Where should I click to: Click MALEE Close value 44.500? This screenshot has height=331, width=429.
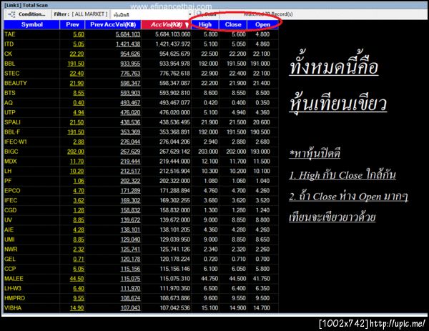click(237, 279)
